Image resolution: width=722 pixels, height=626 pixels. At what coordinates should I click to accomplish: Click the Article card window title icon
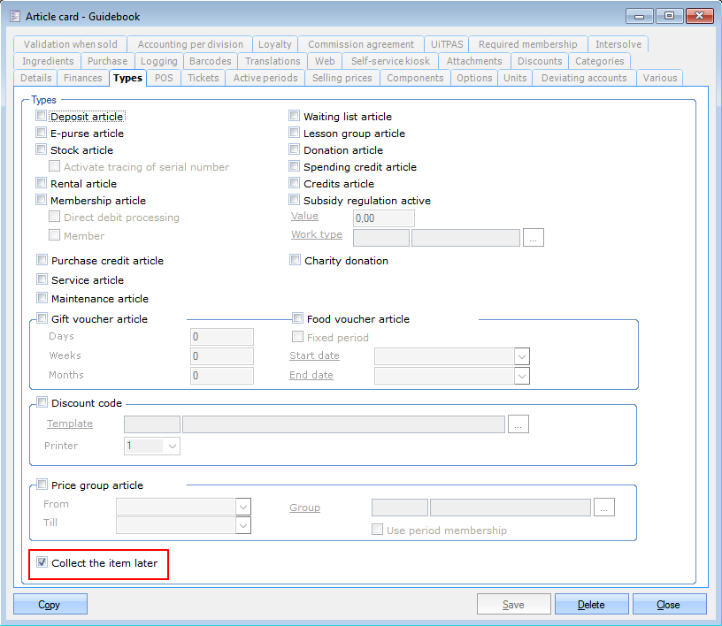coord(14,16)
